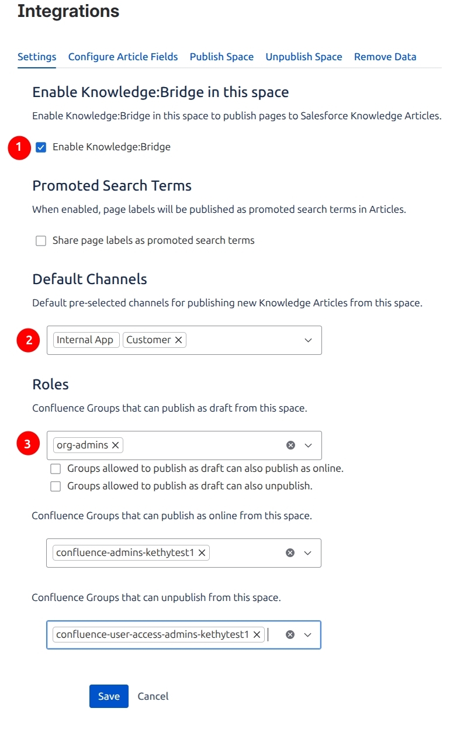Screen dimensions: 450x729
Task: Select the Internal App channel tag
Action: point(86,340)
